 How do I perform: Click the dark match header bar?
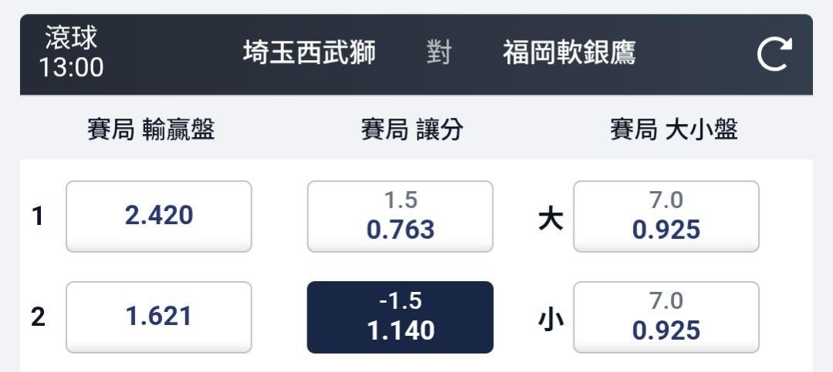(x=417, y=55)
